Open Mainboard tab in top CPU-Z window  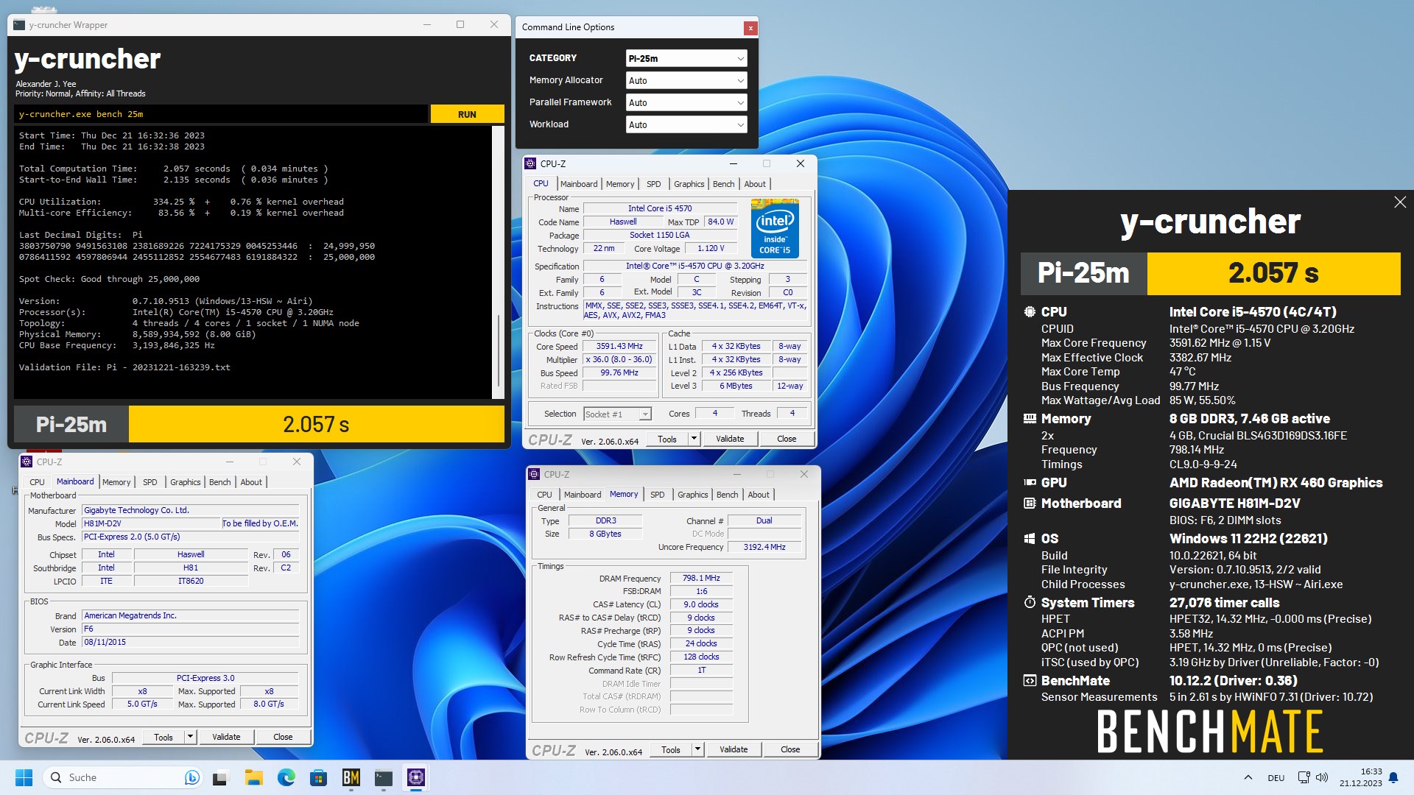579,184
